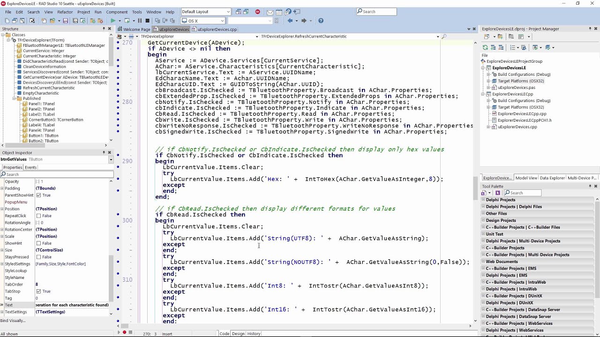Click the red stop icon by layout
The height and width of the screenshot is (337, 600).
257,12
